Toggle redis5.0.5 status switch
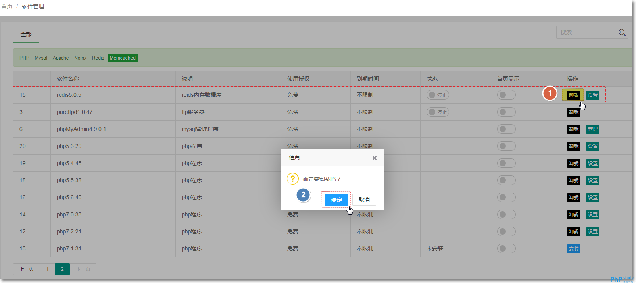The height and width of the screenshot is (283, 636). pos(438,95)
